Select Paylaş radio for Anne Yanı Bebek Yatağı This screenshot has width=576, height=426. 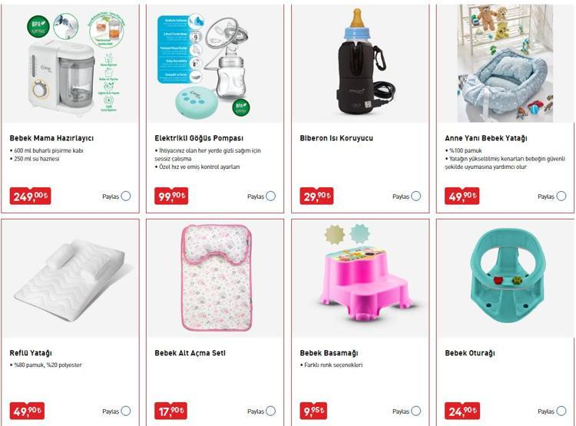pos(561,196)
